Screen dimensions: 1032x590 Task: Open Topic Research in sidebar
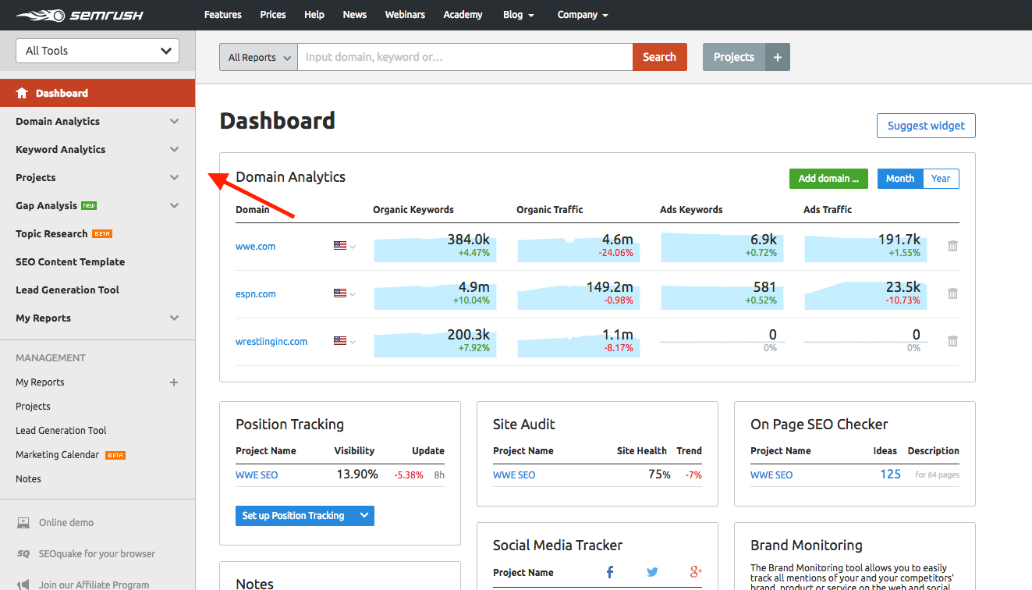pos(51,234)
